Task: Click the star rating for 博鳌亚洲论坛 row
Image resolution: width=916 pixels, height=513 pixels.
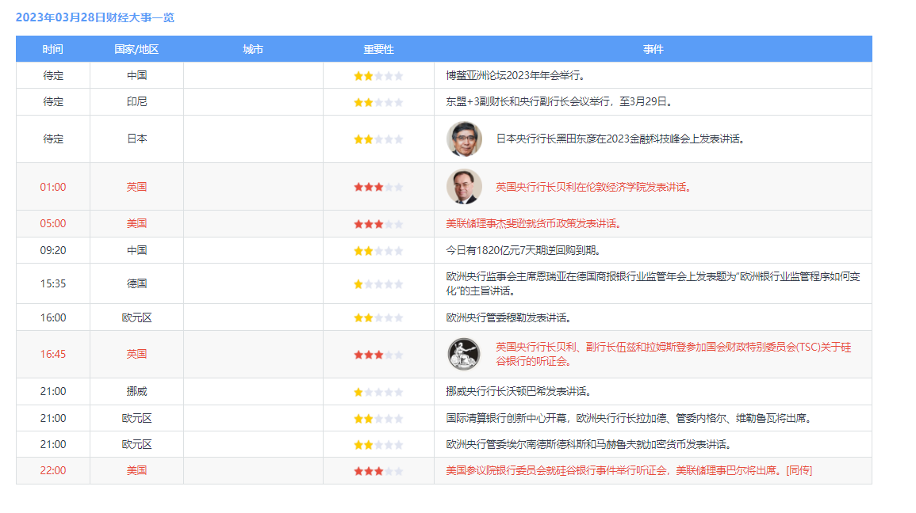Action: tap(378, 76)
